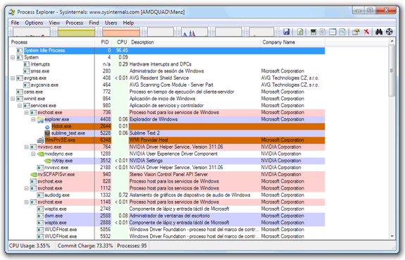Click the Hotot.exe blue bird icon
This screenshot has width=405, height=260.
(47, 127)
